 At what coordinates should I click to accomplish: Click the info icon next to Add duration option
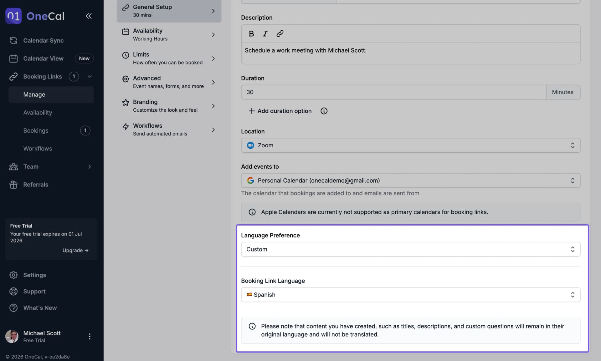[324, 111]
